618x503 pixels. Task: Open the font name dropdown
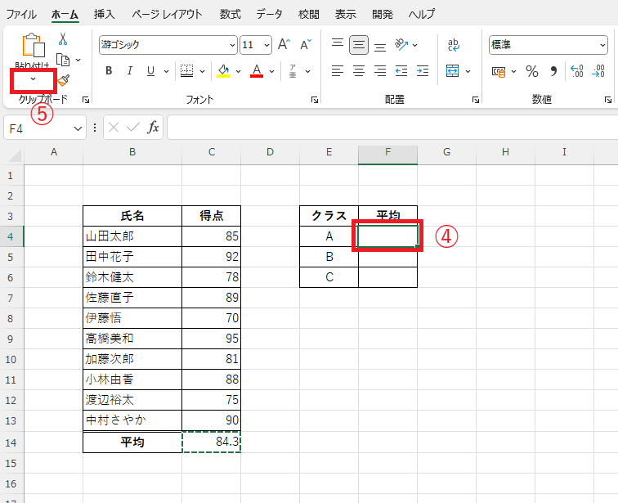pyautogui.click(x=232, y=45)
